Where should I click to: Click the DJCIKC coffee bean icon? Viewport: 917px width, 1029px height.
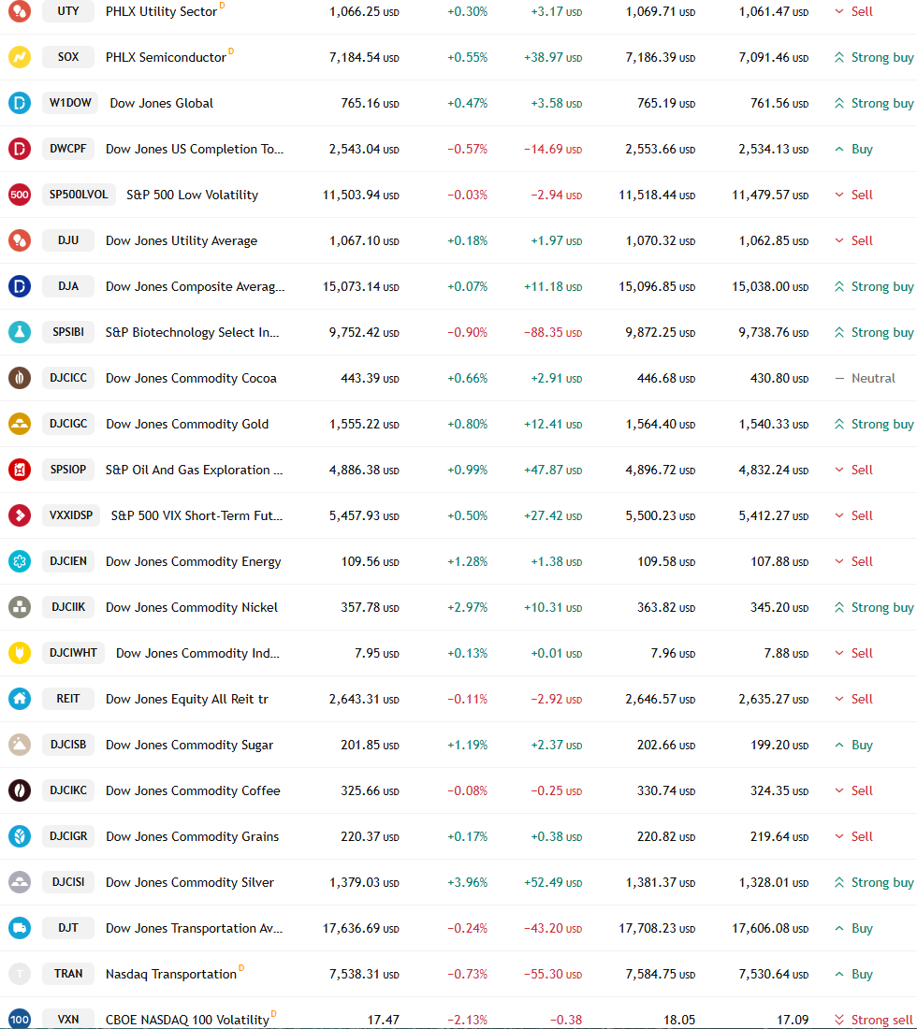[x=20, y=790]
